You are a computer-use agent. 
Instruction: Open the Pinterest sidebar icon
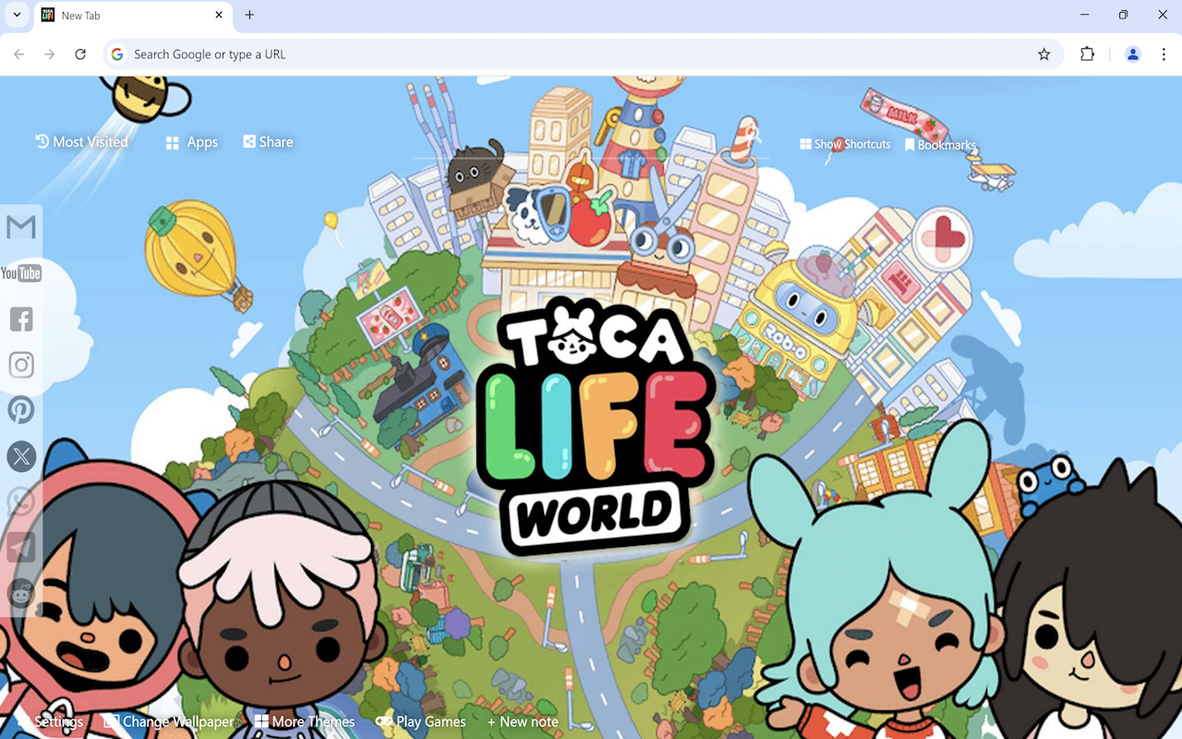click(x=21, y=410)
